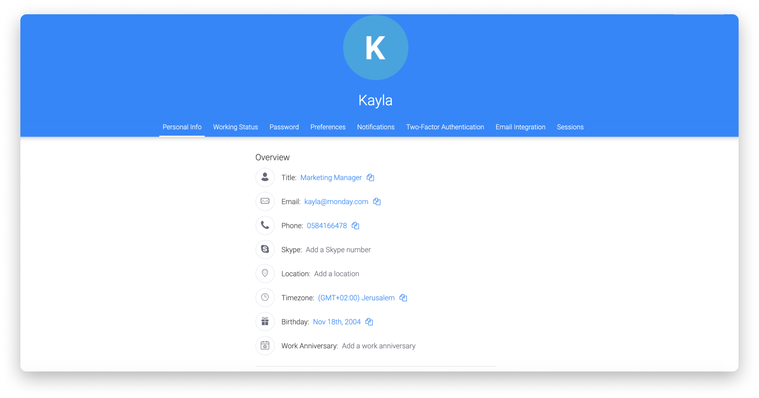Click the calendar star icon for Work Anniversary
The width and height of the screenshot is (759, 398).
pyautogui.click(x=265, y=346)
